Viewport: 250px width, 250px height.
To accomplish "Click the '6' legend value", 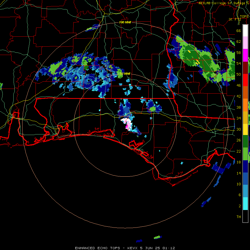I will [x=239, y=195].
